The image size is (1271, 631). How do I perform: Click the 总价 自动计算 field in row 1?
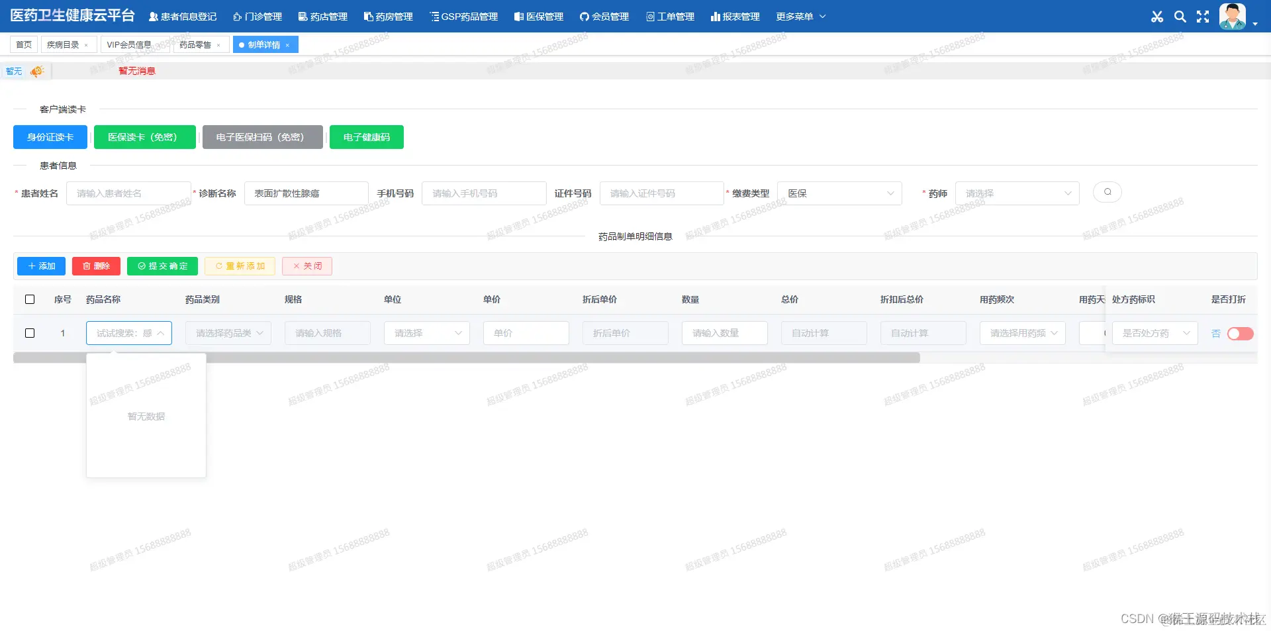pos(824,333)
